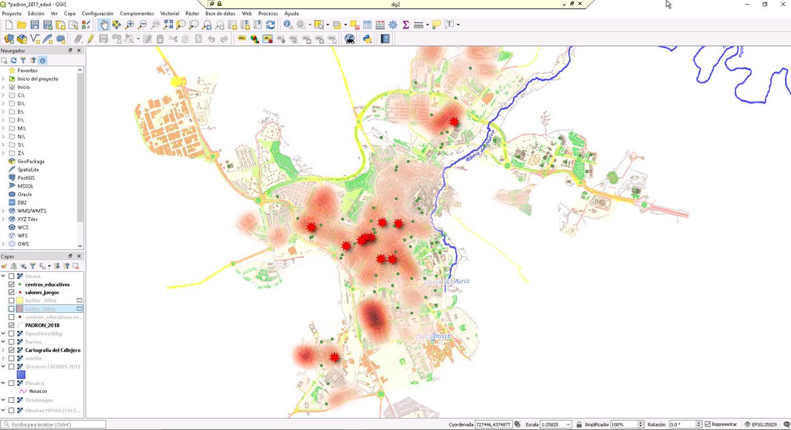The height and width of the screenshot is (430, 791).
Task: Enable the buffer_200m layer
Action: 11,309
